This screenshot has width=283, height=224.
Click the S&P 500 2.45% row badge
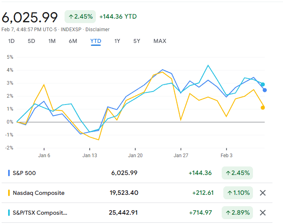(237, 173)
